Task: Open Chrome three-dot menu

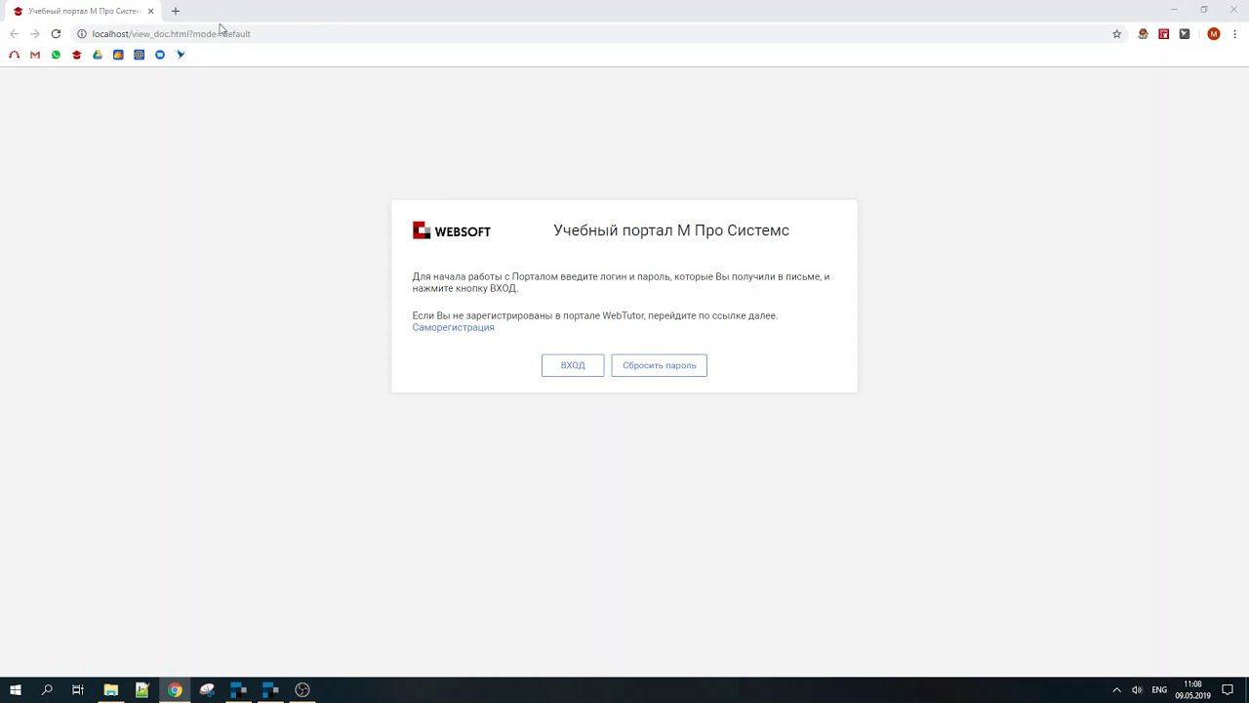Action: click(1235, 33)
